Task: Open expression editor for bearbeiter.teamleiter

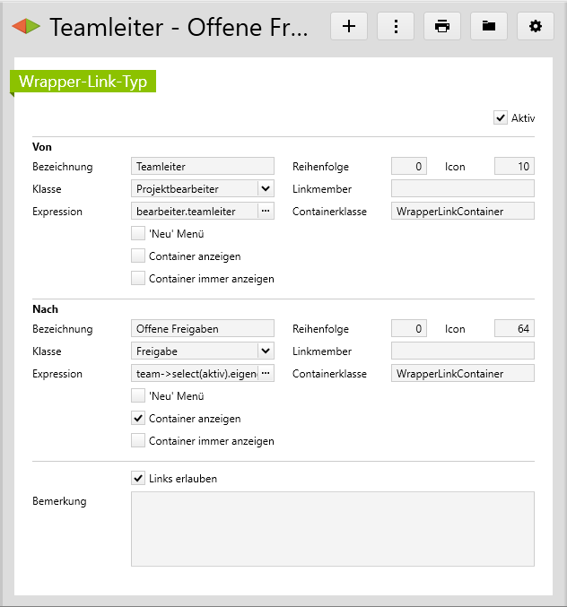Action: tap(266, 212)
